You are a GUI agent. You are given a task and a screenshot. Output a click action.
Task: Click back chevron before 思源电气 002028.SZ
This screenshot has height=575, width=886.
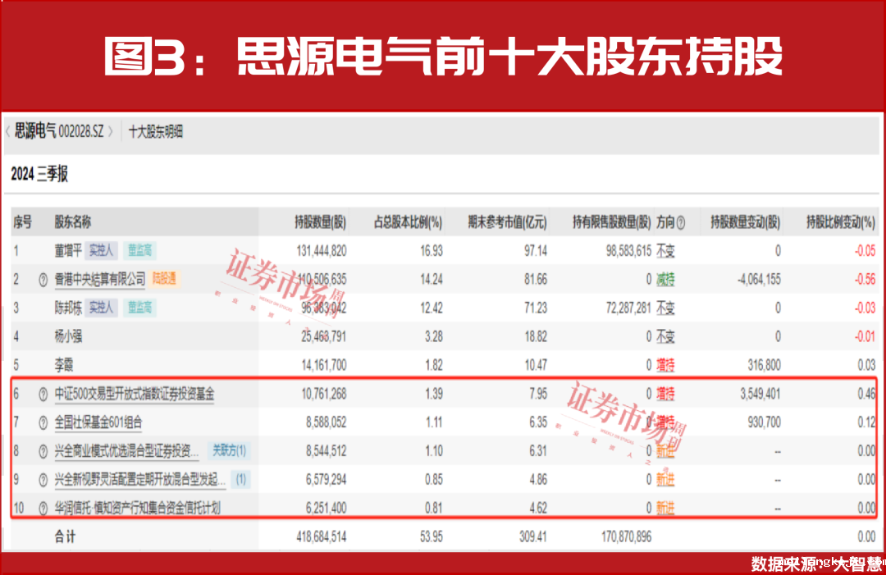pos(7,132)
